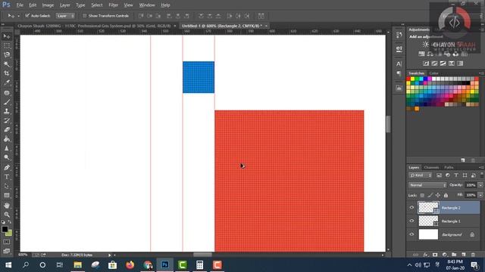The image size is (485, 272).
Task: Hide the Rectangle 2 layer
Action: pos(411,208)
